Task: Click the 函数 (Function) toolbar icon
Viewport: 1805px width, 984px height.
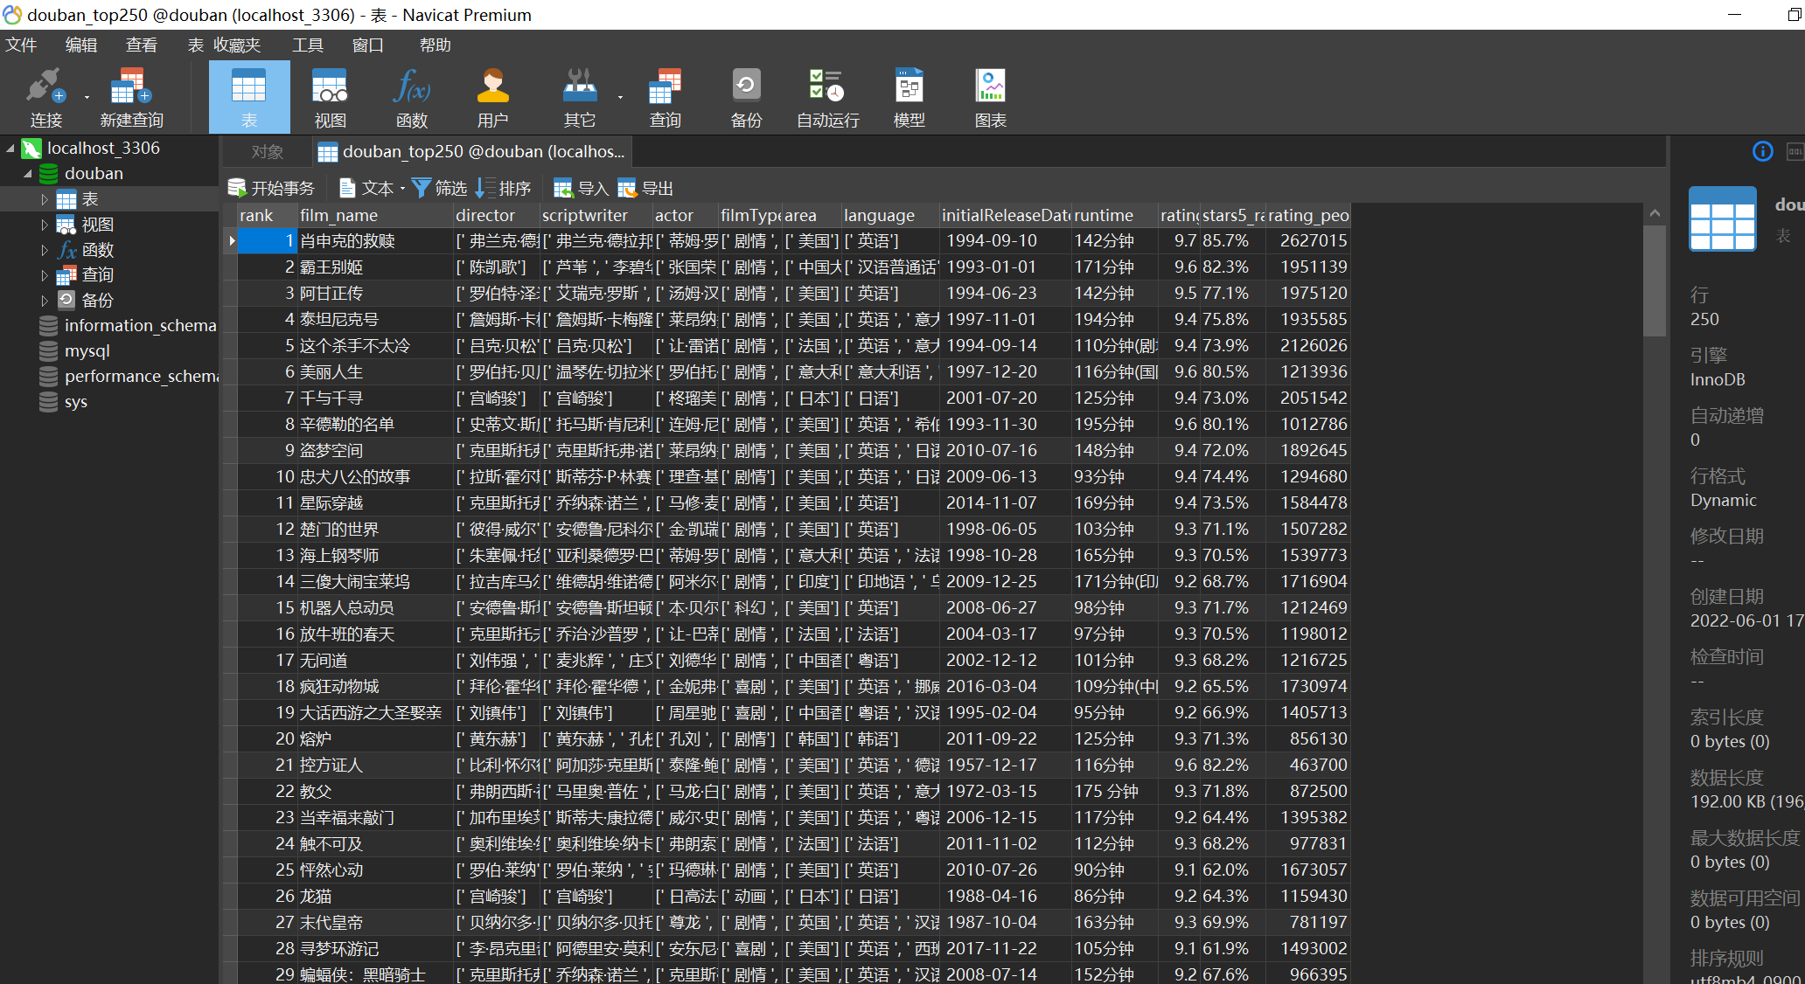Action: click(x=411, y=98)
